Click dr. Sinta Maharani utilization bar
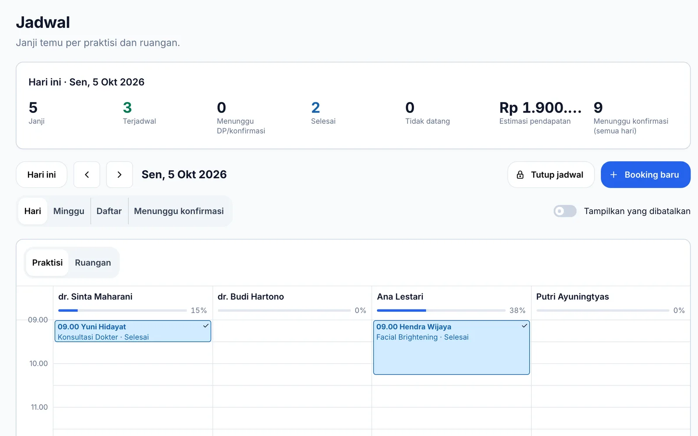The image size is (698, 436). click(123, 310)
